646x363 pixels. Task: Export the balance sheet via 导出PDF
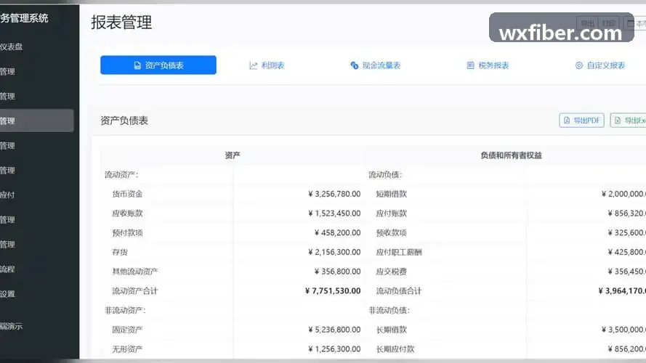(x=581, y=121)
